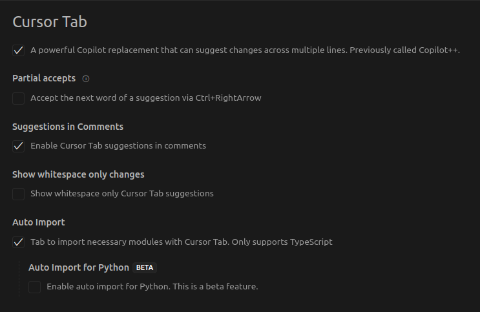Click the Auto Import for Python heading
The width and height of the screenshot is (480, 312).
pos(79,267)
